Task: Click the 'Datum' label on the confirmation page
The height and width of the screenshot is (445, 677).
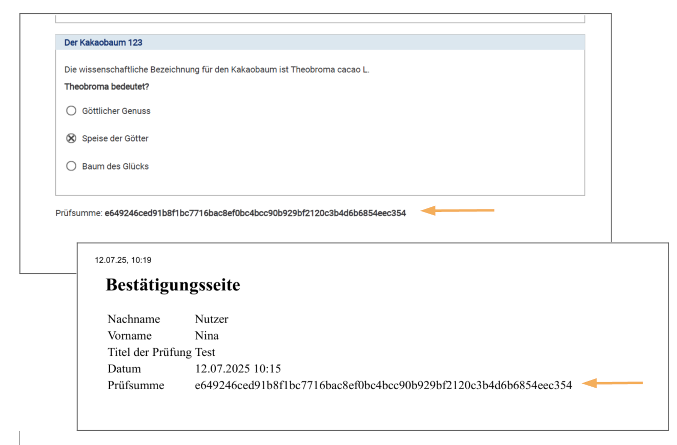Action: click(124, 369)
